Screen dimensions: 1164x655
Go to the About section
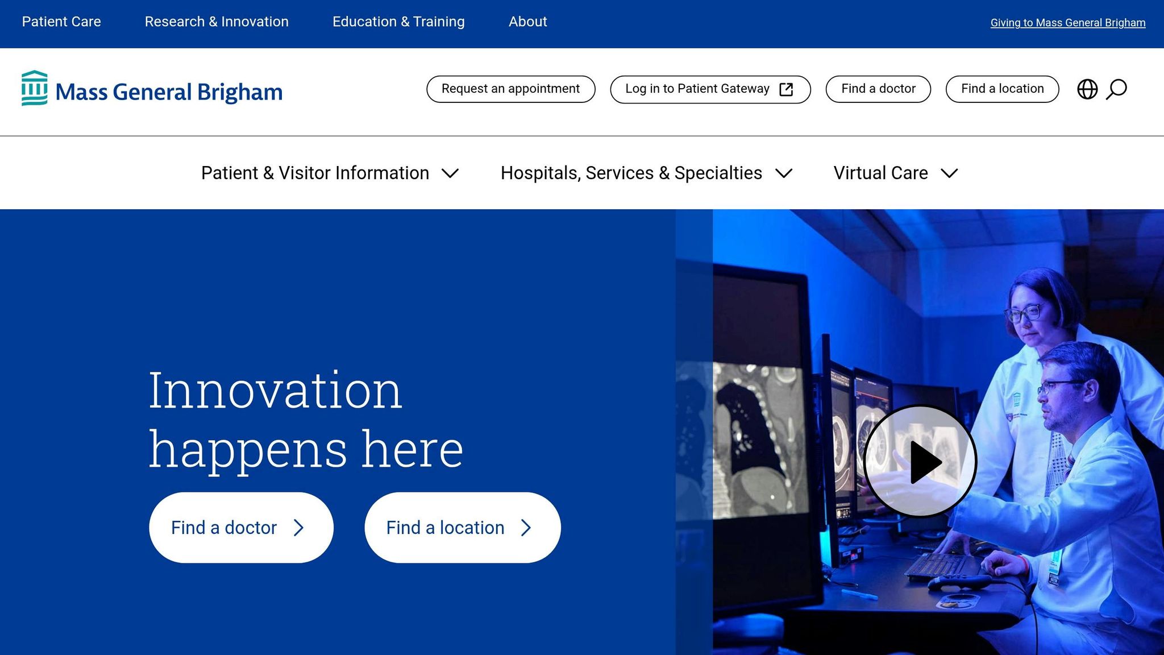[527, 22]
